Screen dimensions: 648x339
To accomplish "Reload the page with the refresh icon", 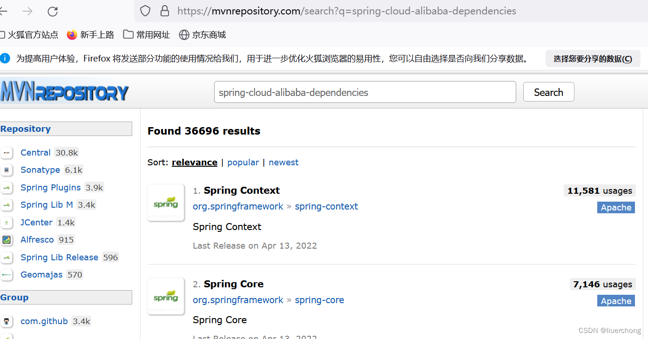I will (53, 11).
